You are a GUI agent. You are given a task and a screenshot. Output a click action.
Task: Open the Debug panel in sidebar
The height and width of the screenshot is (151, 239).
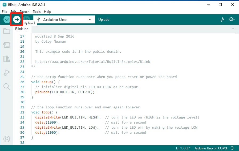pyautogui.click(x=7, y=72)
